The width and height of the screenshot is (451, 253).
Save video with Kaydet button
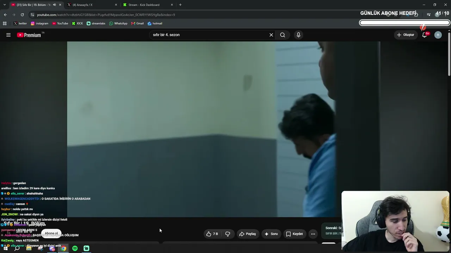coord(295,234)
